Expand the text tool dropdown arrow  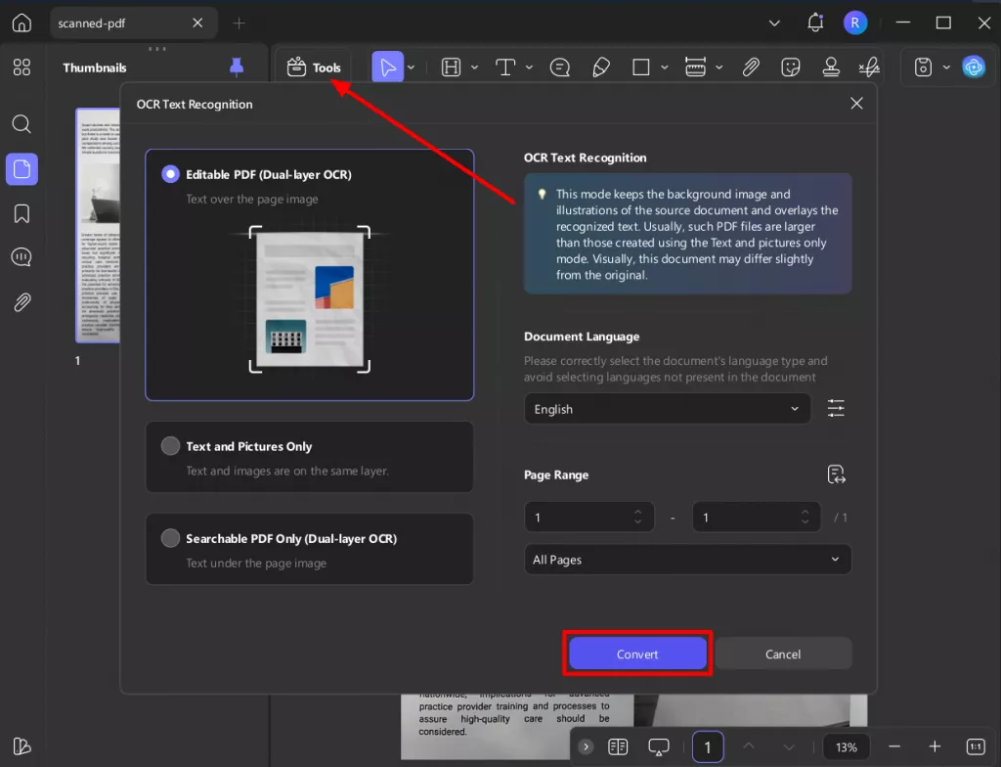pos(529,68)
